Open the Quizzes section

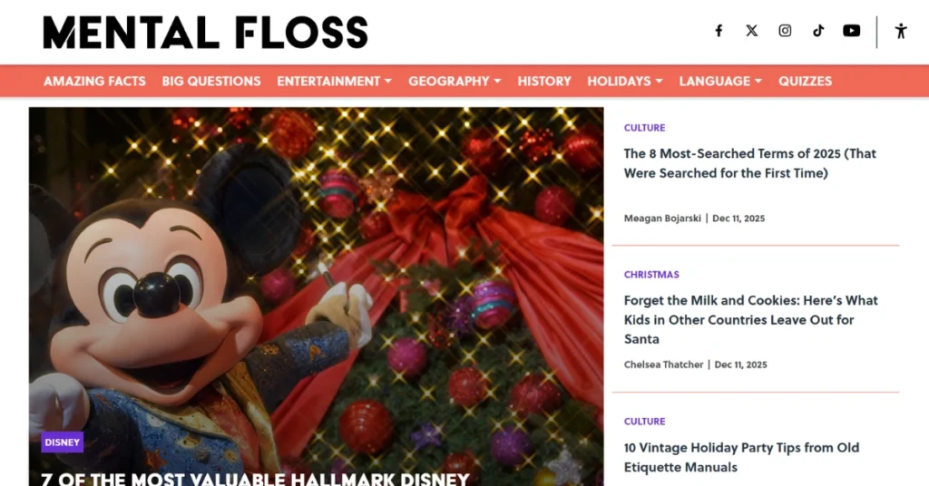[806, 81]
